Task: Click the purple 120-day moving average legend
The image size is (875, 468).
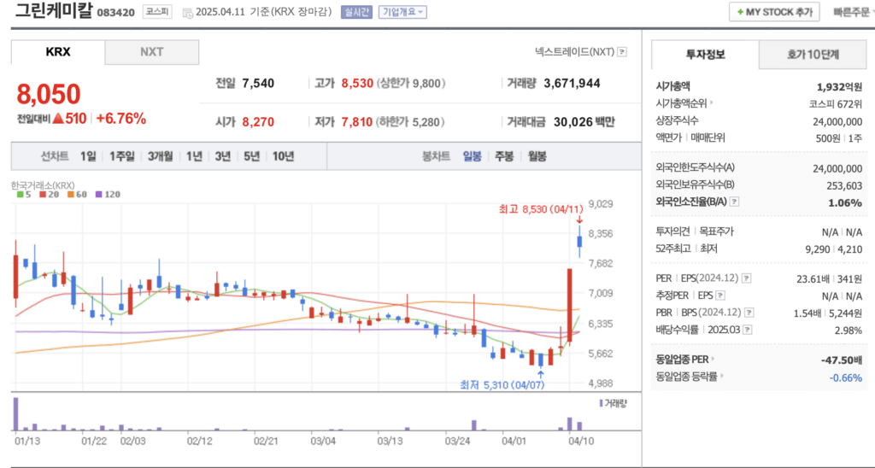Action: pos(108,195)
